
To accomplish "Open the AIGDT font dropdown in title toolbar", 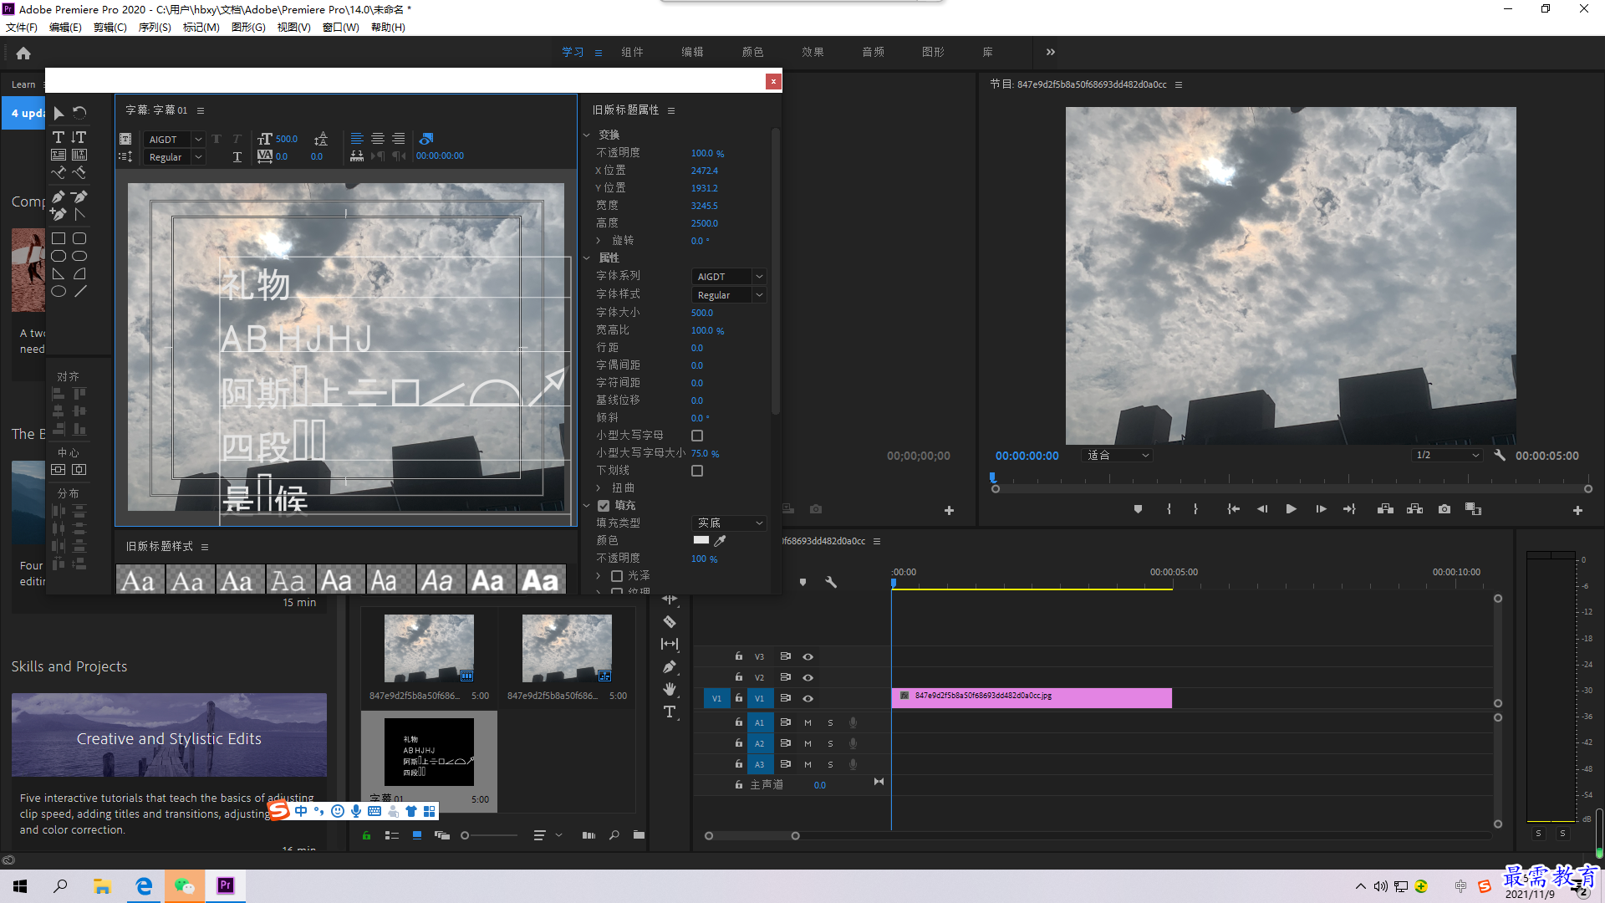I will 174,140.
